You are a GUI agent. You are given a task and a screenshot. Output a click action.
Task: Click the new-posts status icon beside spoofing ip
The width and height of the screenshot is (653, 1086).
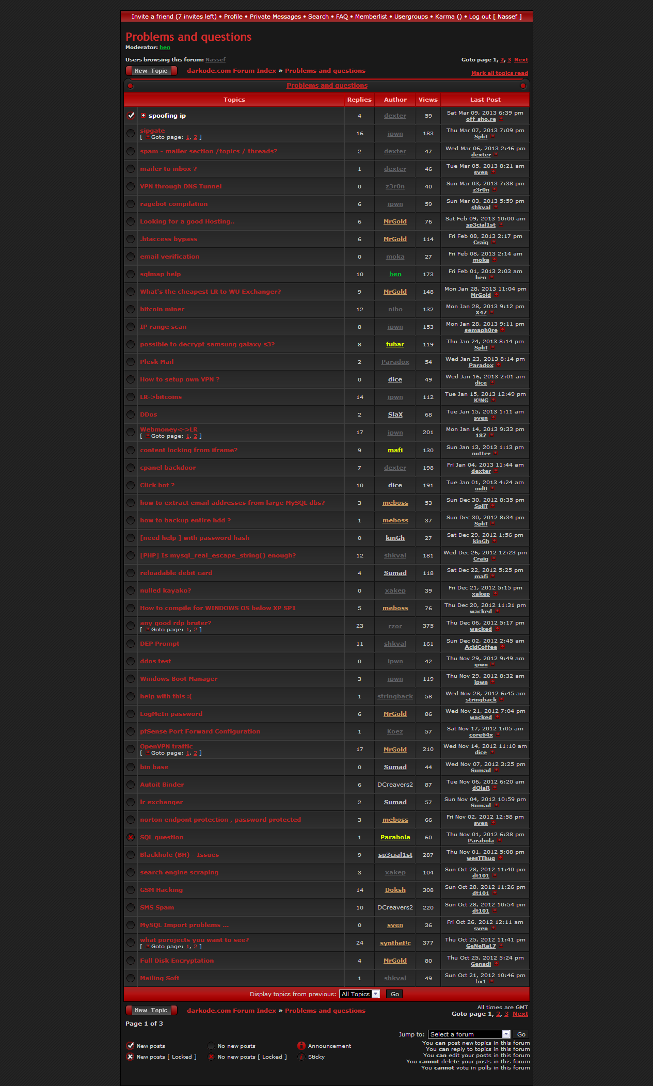click(x=131, y=116)
